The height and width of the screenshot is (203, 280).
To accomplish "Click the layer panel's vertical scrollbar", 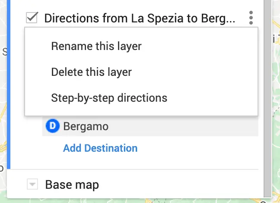I will [267, 98].
